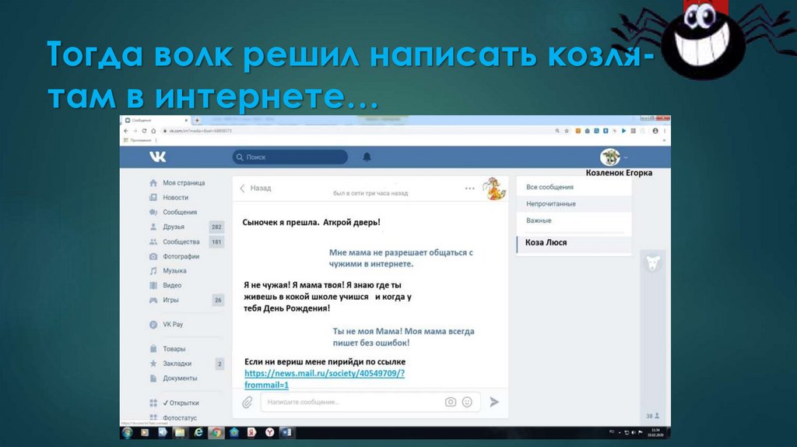Viewport: 797px width, 447px height.
Task: Click the volume tray icon
Action: pos(634,432)
